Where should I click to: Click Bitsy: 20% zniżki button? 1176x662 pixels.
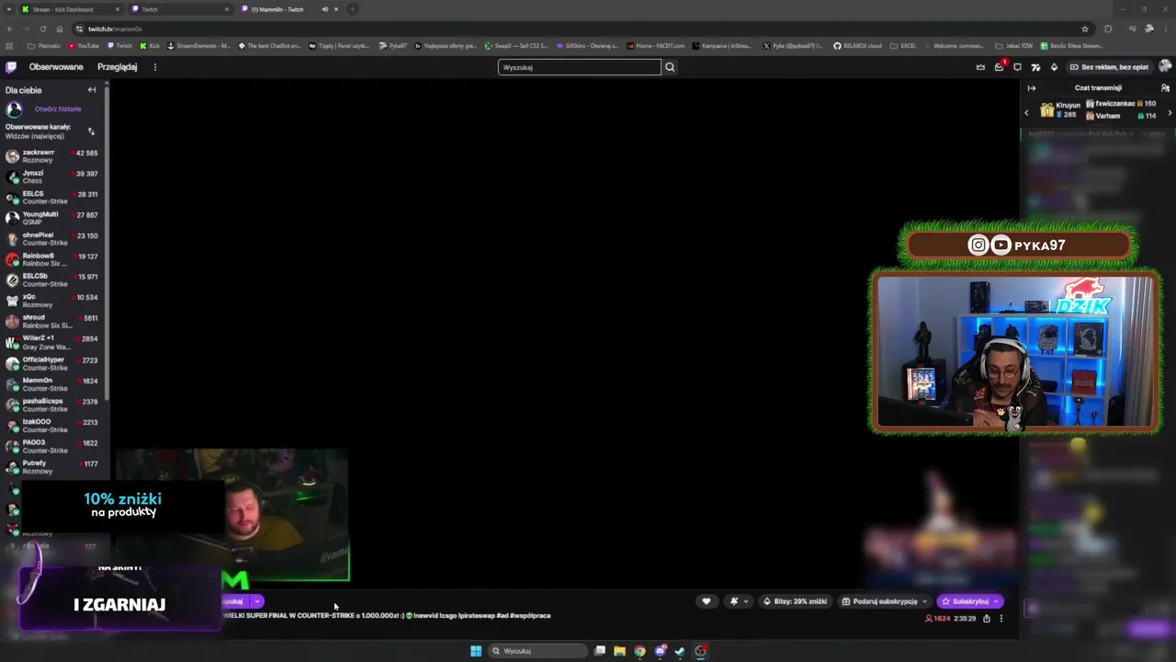pyautogui.click(x=796, y=601)
